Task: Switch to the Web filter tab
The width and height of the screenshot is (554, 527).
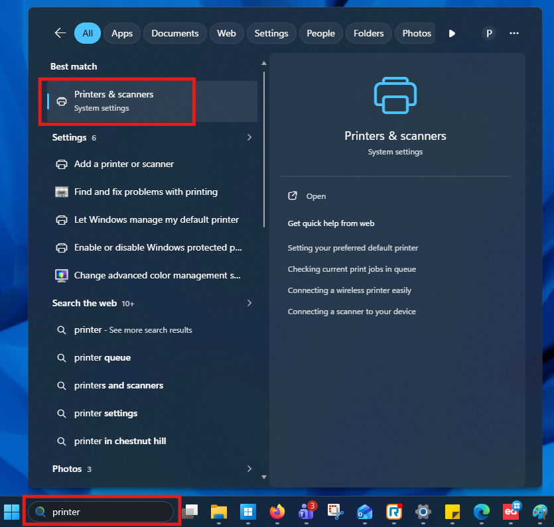Action: (x=226, y=33)
